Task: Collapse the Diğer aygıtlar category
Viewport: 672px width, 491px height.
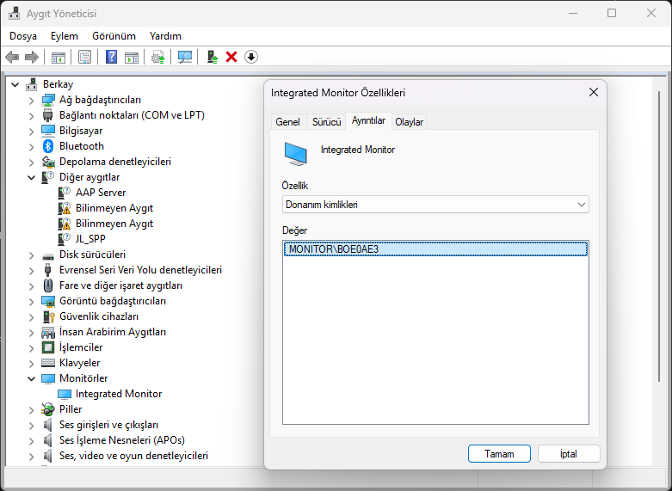Action: click(31, 177)
